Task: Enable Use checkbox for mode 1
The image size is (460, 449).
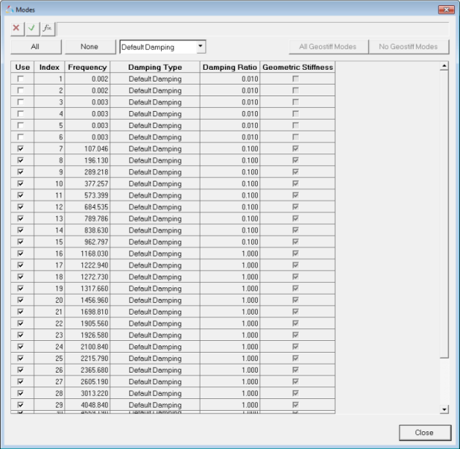Action: point(21,79)
